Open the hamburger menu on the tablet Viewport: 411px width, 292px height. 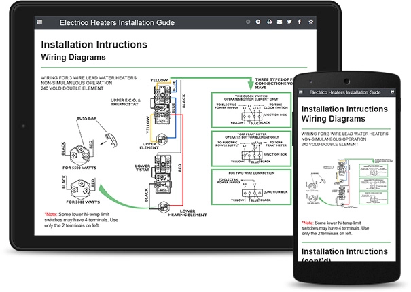click(x=40, y=22)
